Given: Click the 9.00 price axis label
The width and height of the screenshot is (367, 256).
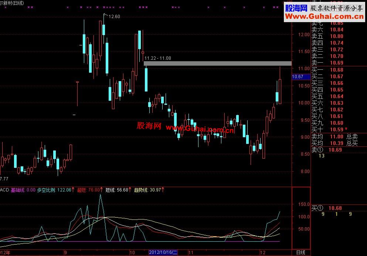Looking at the screenshot, I should 305,137.
